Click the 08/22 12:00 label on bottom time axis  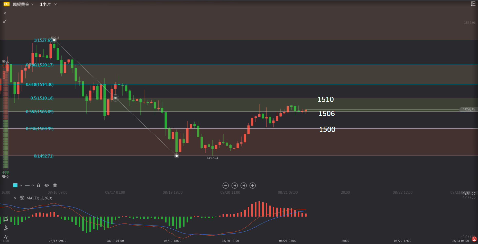(403, 241)
